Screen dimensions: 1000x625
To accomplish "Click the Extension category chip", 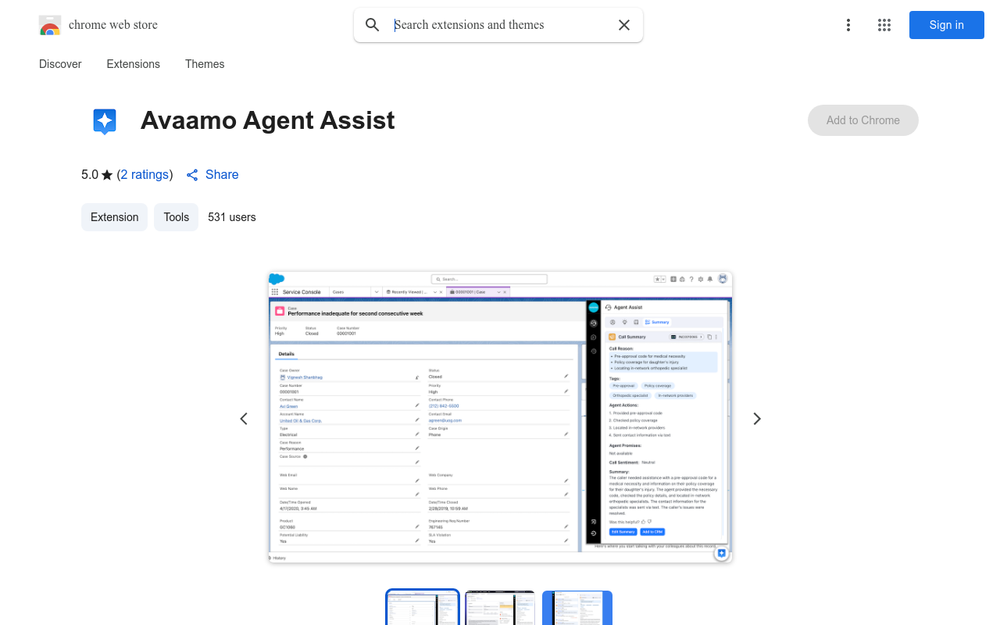I will pos(115,217).
